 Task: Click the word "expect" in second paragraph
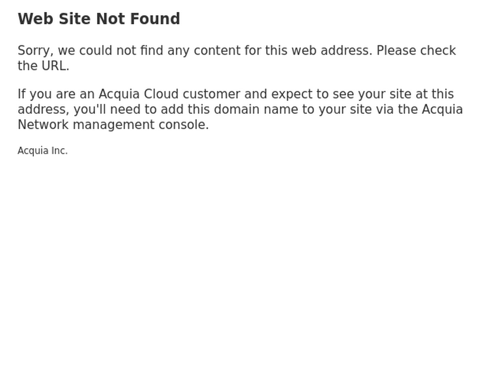point(291,94)
